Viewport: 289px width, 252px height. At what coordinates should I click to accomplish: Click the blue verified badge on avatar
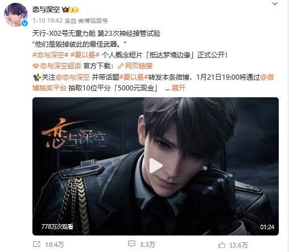click(x=24, y=23)
